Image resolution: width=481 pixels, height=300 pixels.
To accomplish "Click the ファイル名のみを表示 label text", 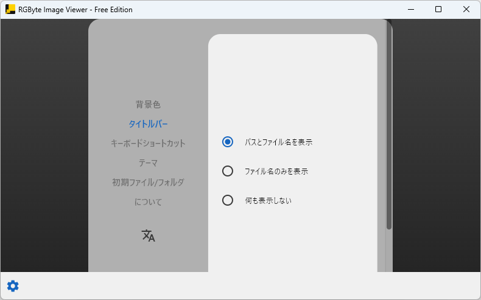I will 276,171.
